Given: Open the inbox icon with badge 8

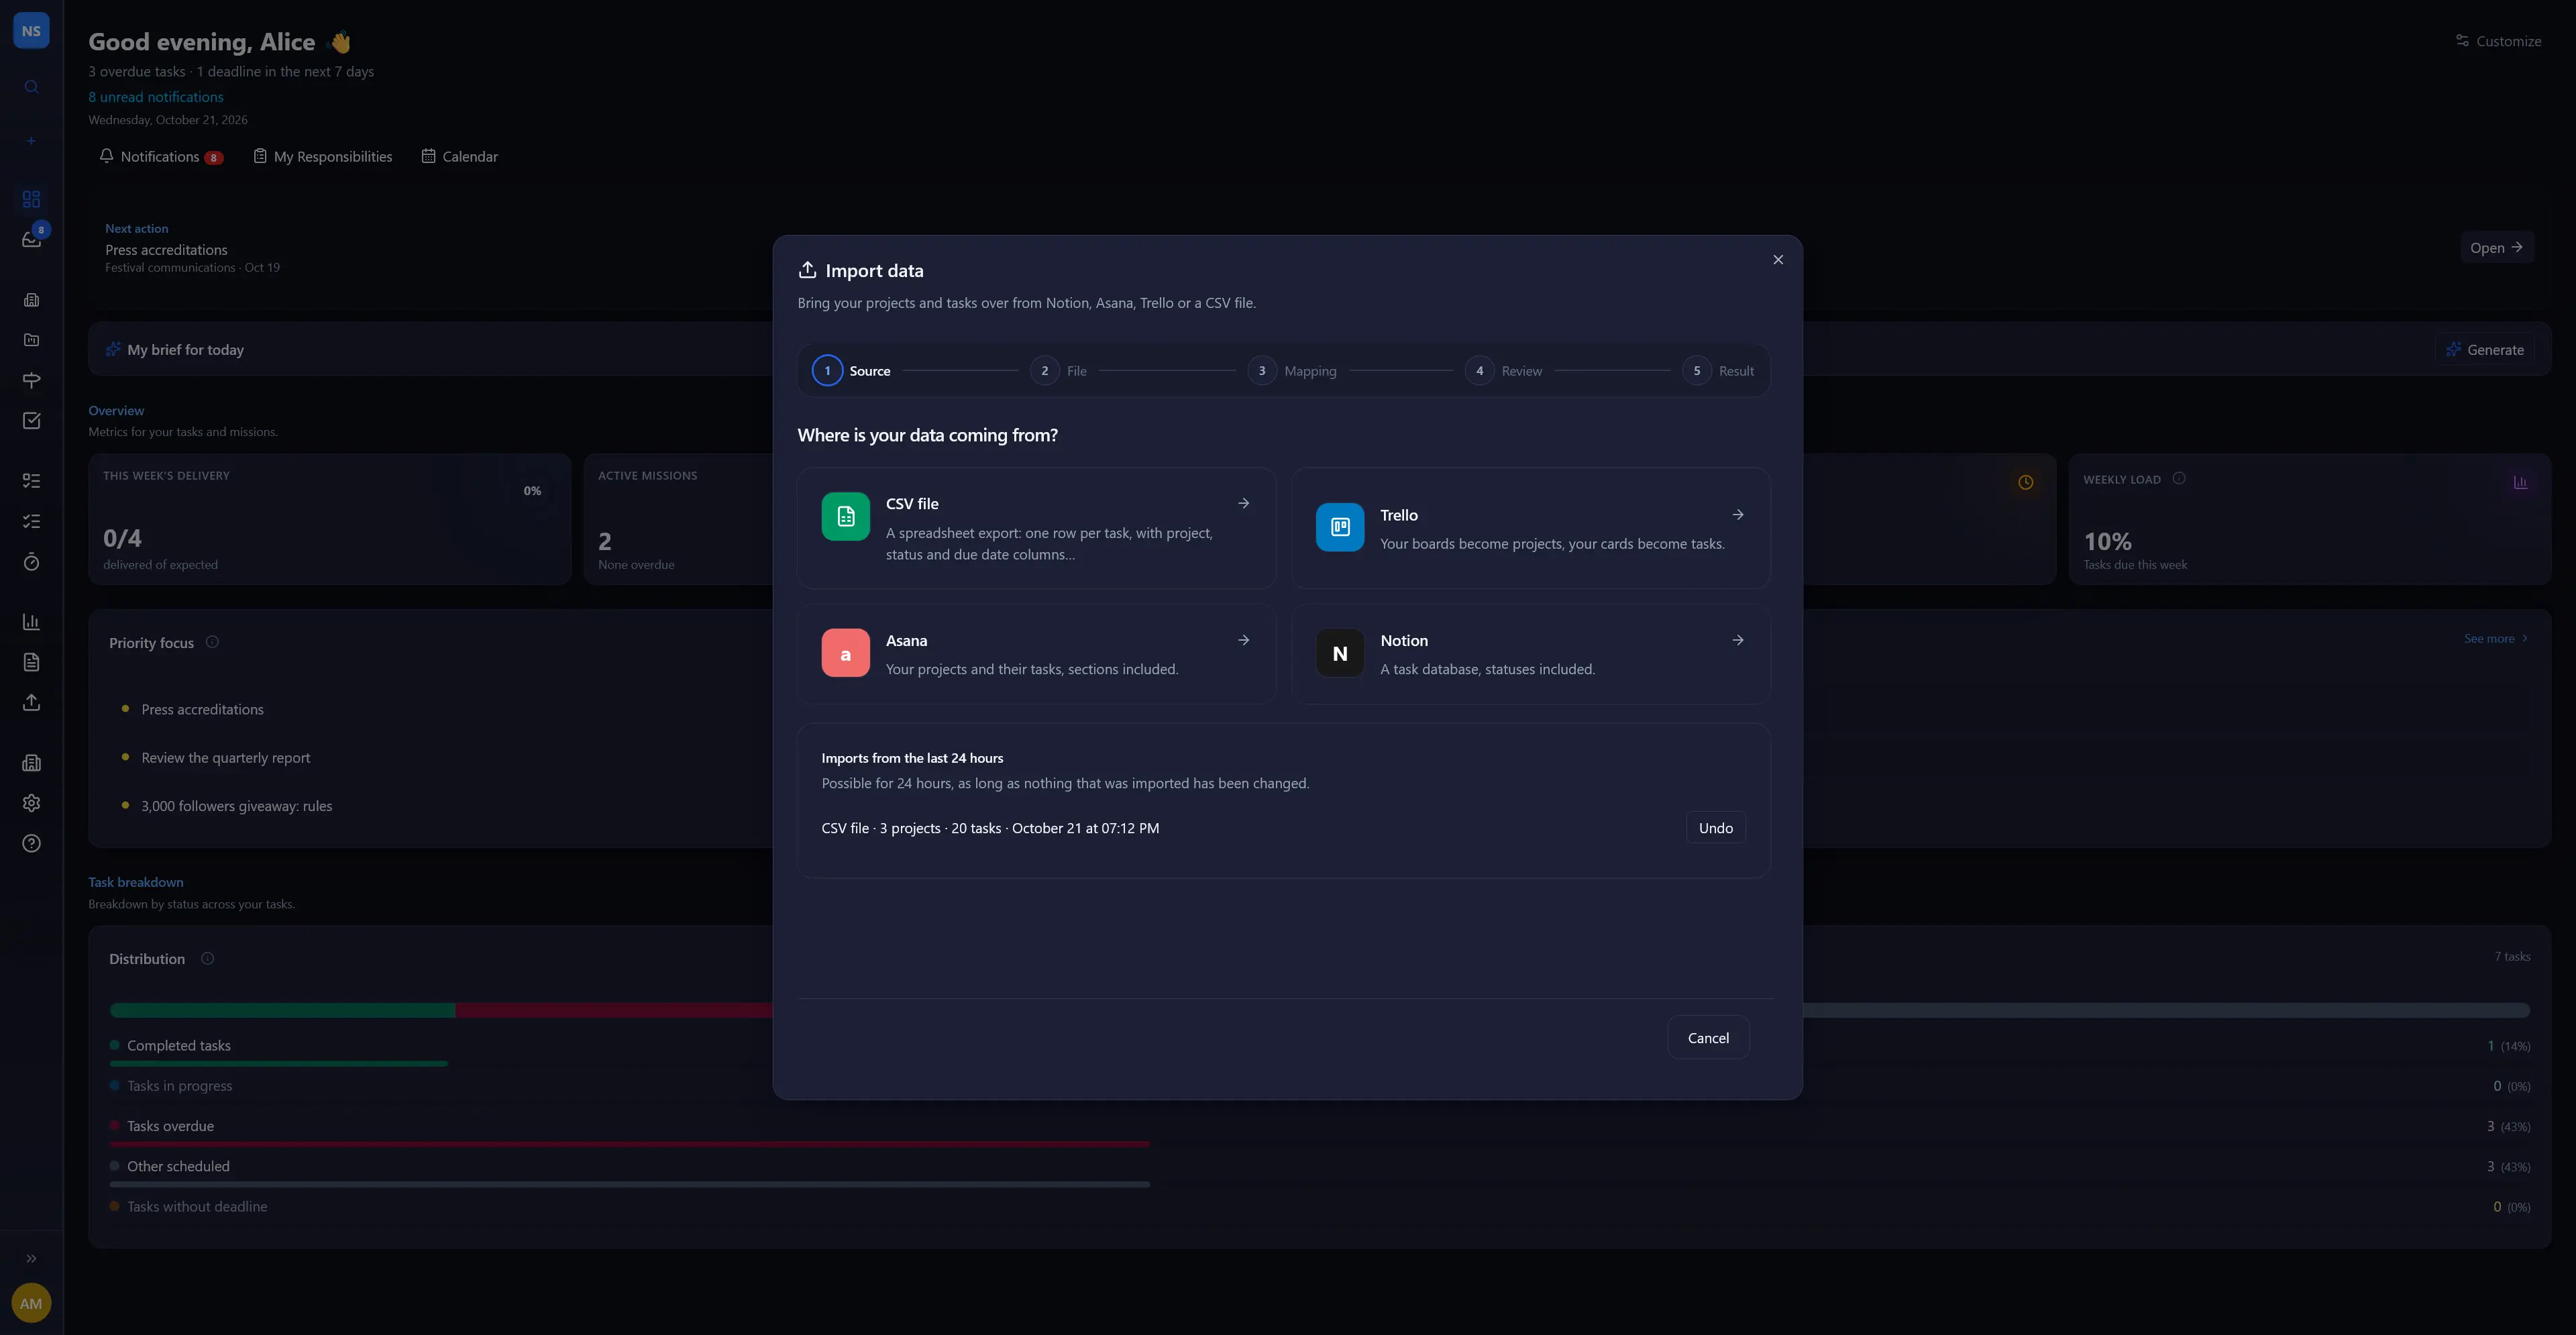Looking at the screenshot, I should click(x=31, y=239).
